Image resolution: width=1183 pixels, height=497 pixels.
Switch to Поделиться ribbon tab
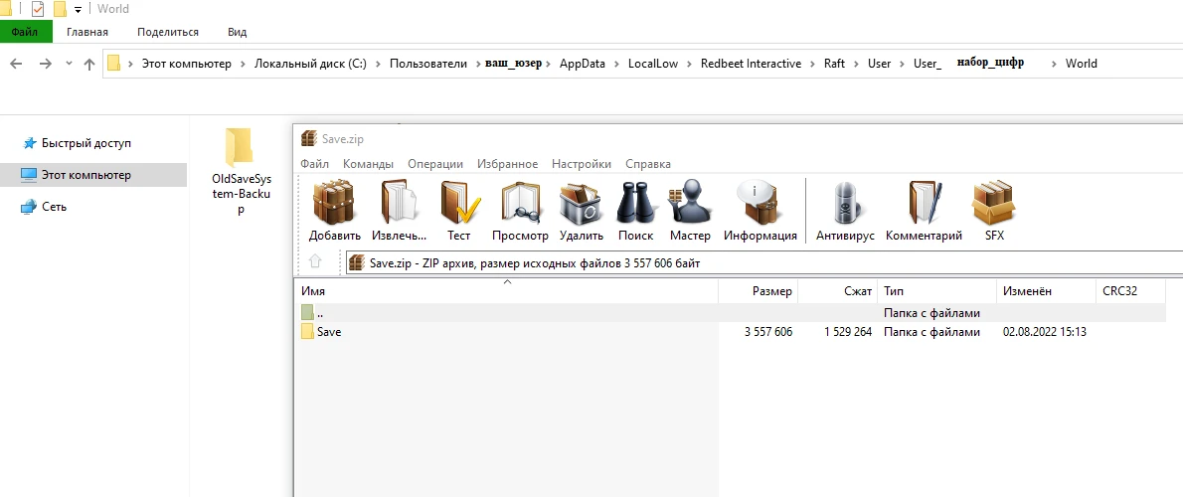pyautogui.click(x=168, y=32)
